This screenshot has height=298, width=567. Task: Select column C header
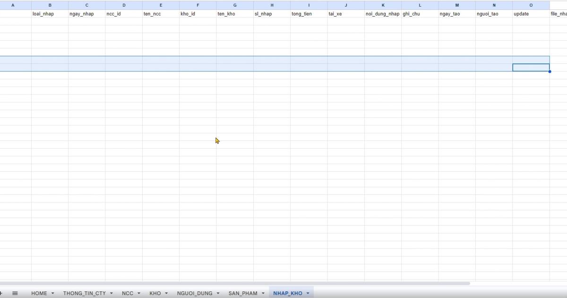[87, 5]
